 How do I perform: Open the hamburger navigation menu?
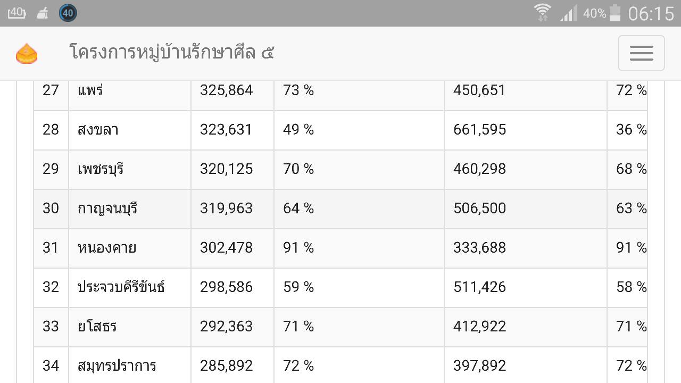pyautogui.click(x=641, y=53)
